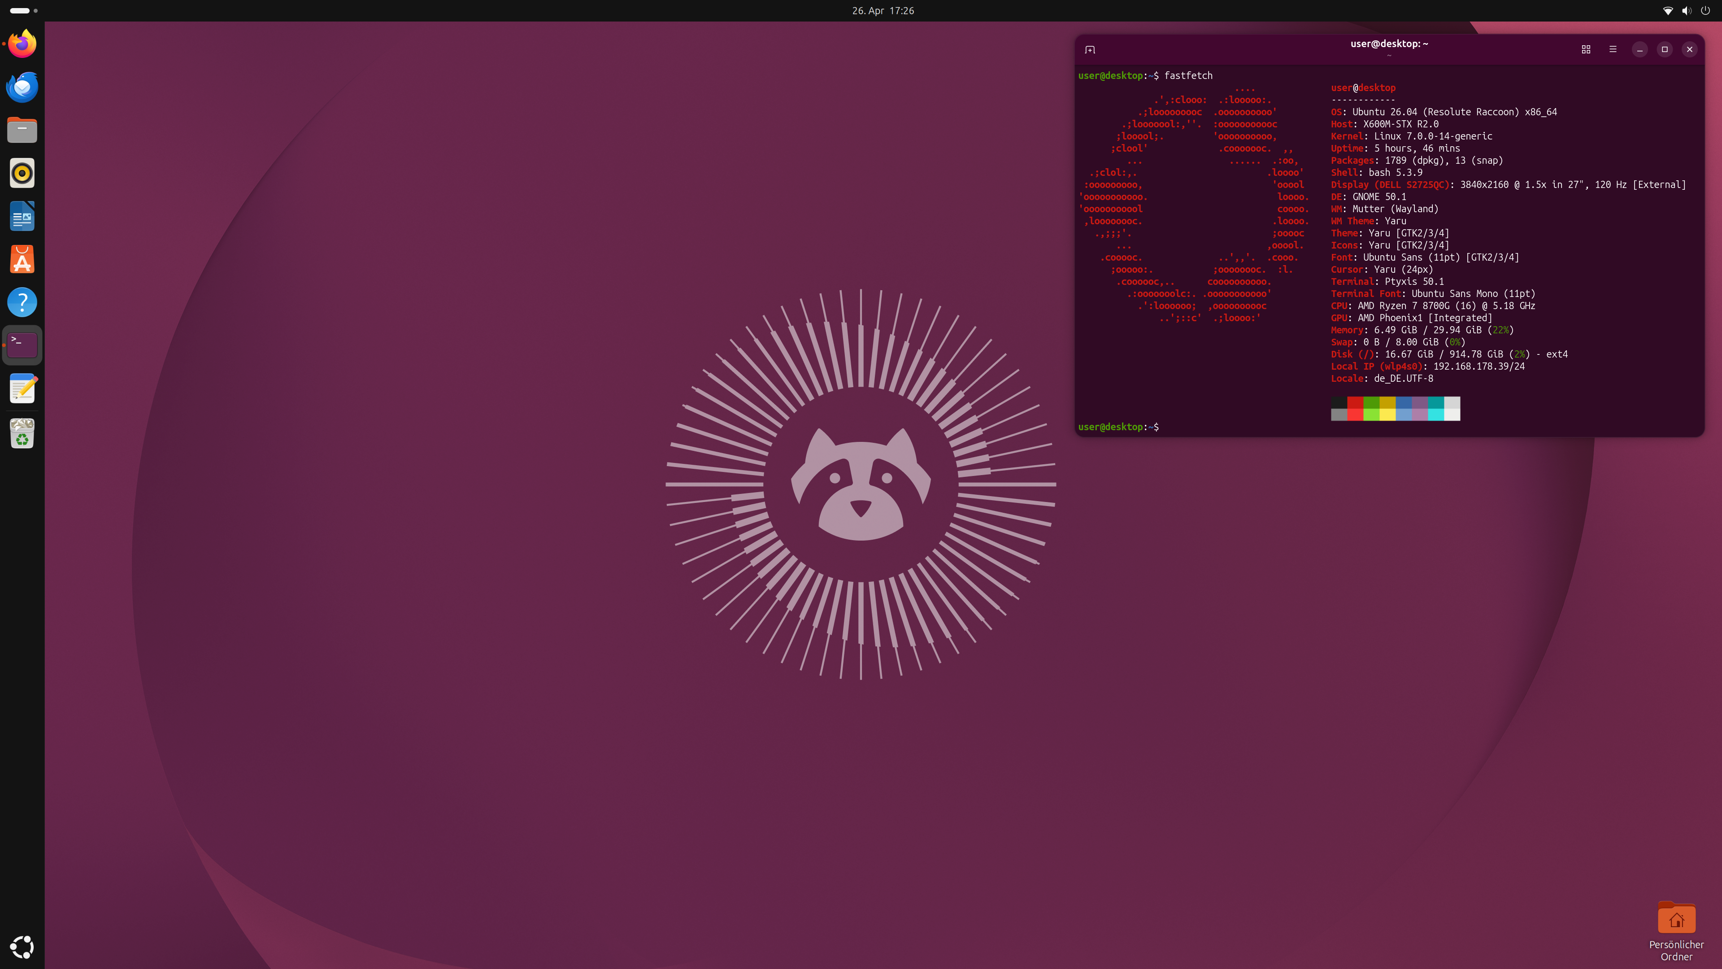Click the volume speaker icon in the top bar

pyautogui.click(x=1687, y=11)
